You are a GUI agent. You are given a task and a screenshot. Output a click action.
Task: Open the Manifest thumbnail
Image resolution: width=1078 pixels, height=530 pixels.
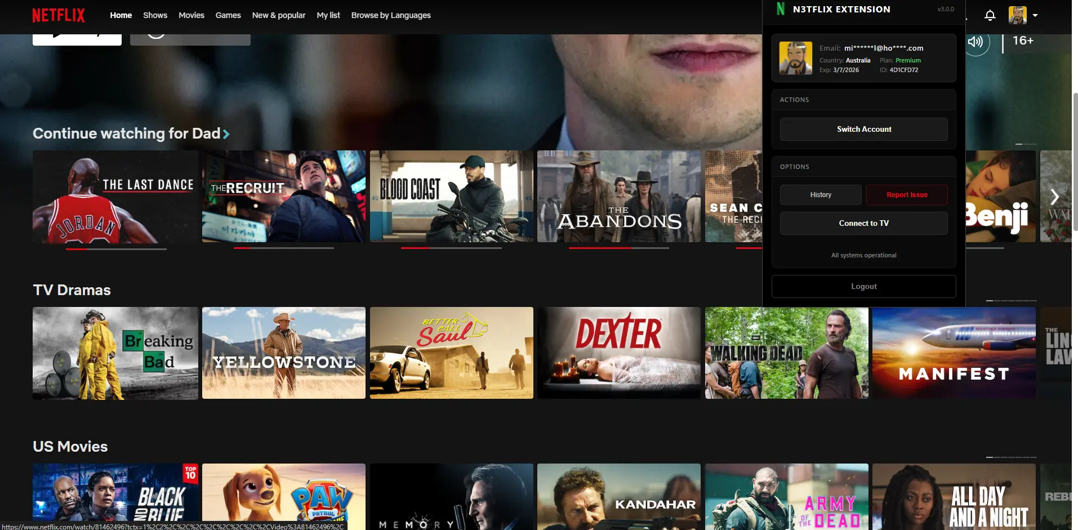[954, 353]
